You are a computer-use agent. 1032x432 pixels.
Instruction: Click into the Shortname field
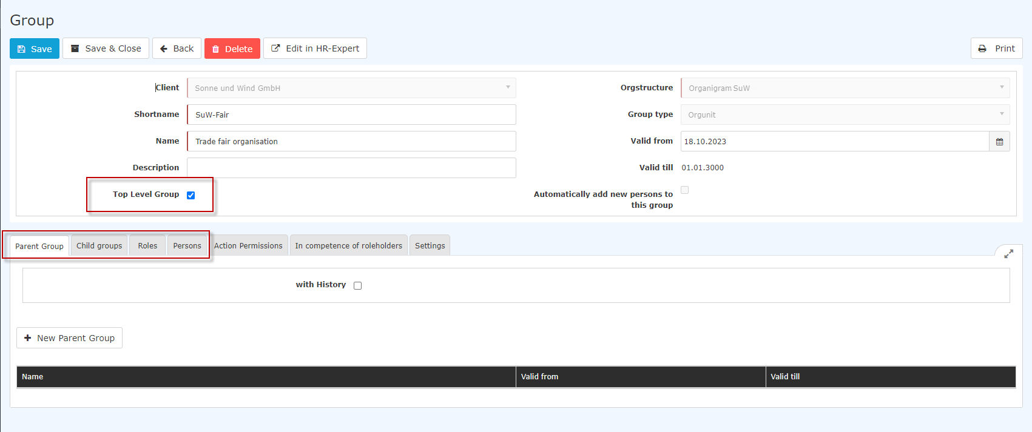pos(351,115)
